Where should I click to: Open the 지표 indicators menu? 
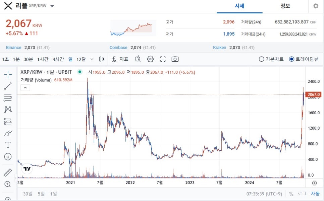pos(120,59)
